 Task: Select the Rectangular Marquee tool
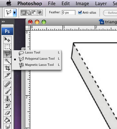pos(7,47)
